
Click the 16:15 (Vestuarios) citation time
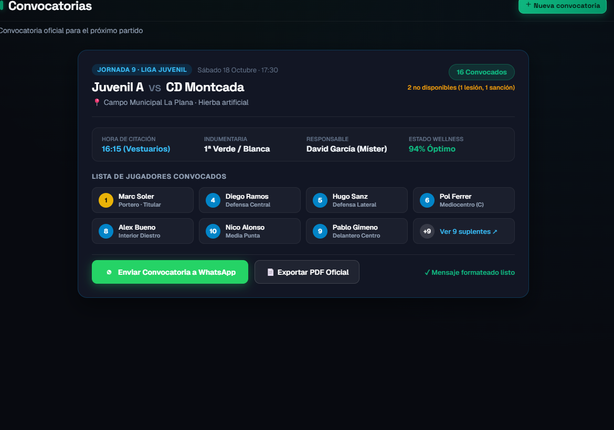[x=136, y=149]
